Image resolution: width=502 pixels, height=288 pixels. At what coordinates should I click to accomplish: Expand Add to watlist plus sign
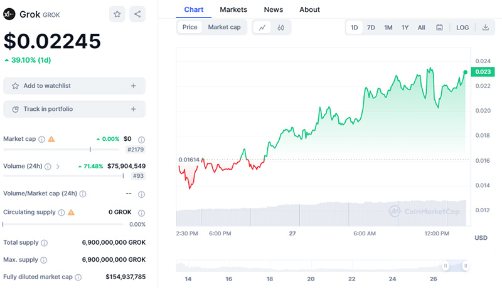(133, 86)
